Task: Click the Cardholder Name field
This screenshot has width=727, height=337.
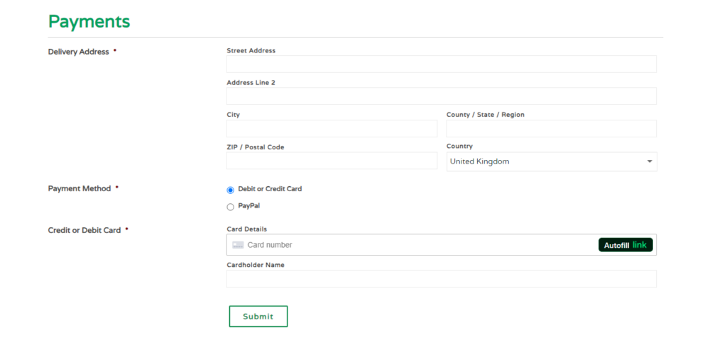Action: coord(441,279)
